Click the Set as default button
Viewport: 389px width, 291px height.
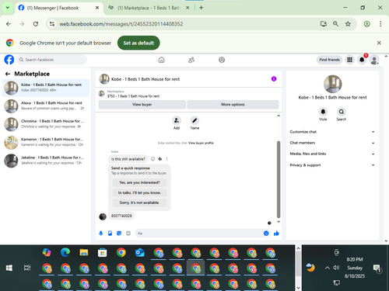tap(138, 43)
